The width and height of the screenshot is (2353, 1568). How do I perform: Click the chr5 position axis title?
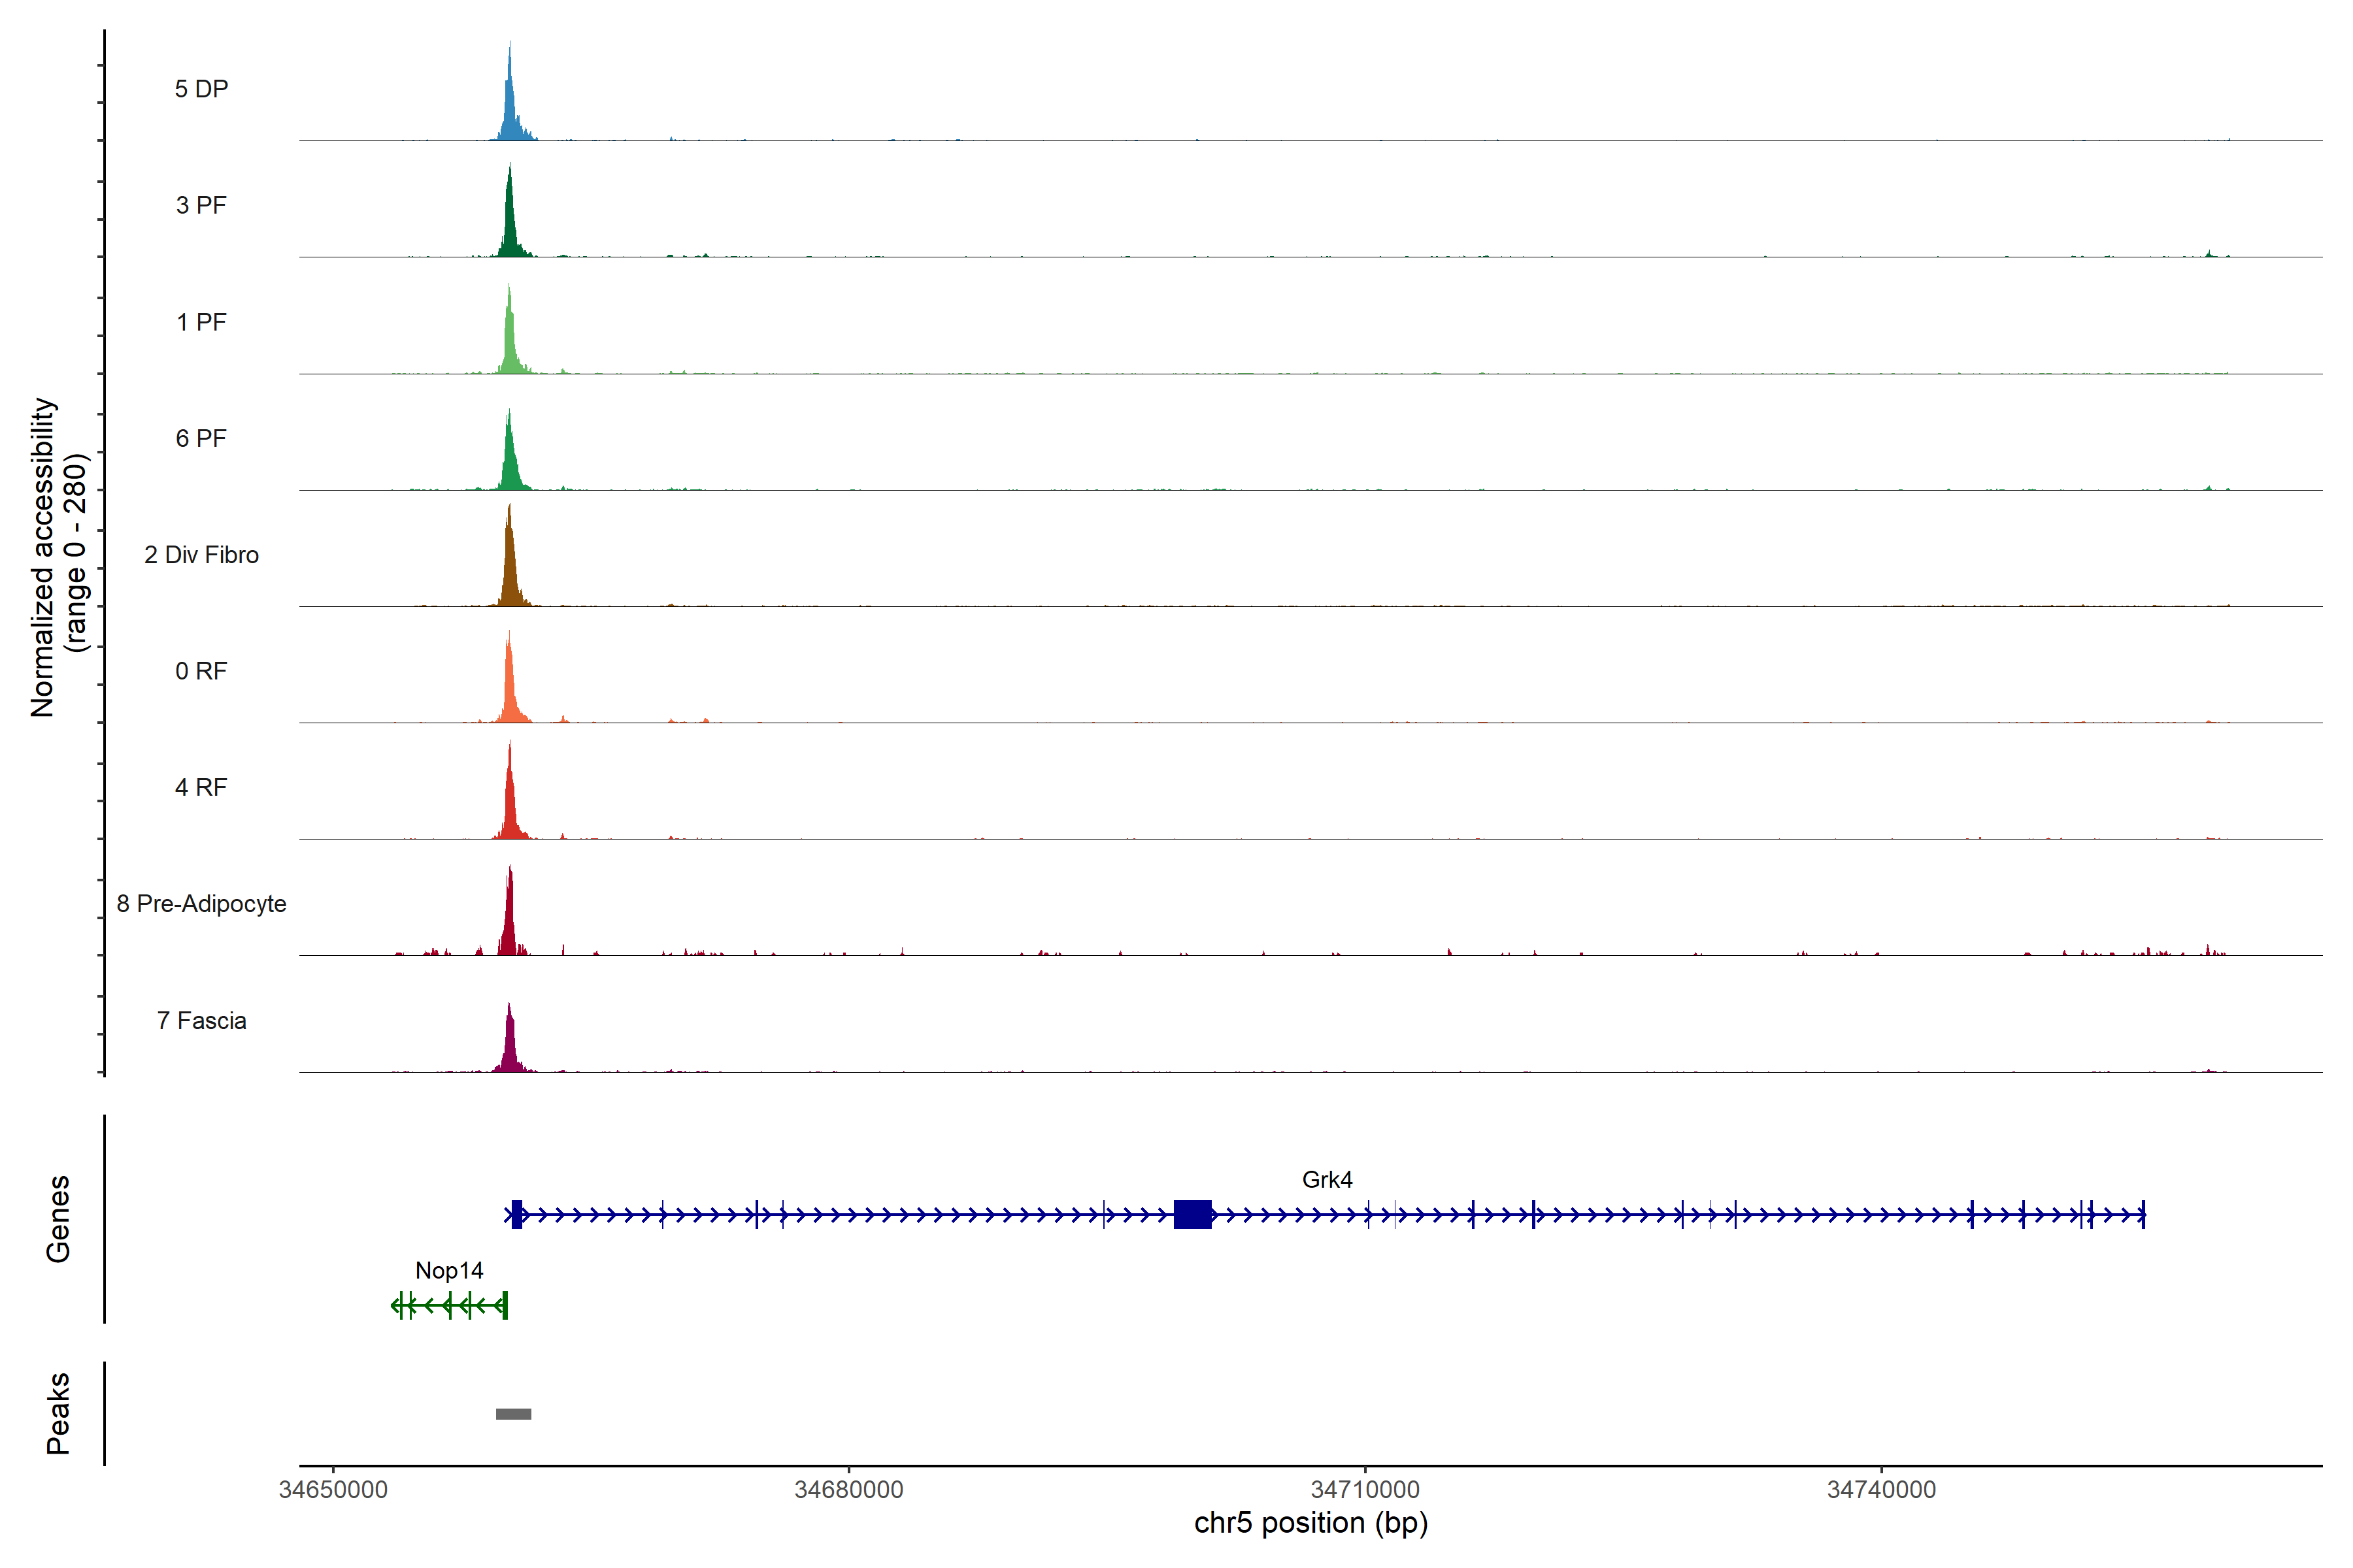point(1310,1523)
